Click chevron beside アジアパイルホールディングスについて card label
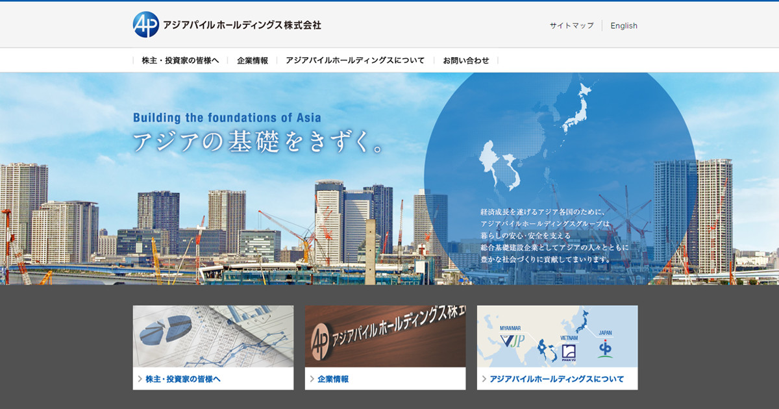 click(x=484, y=379)
